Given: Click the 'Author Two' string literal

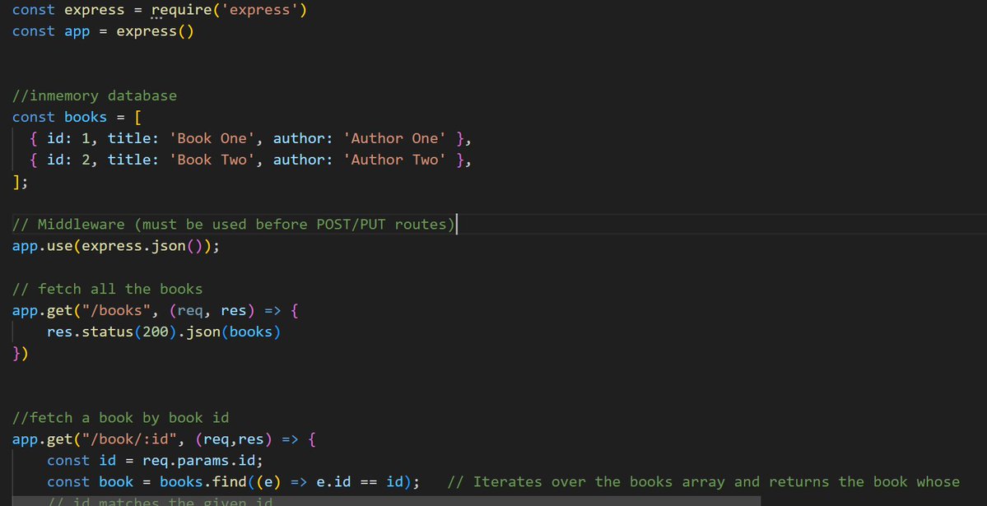Looking at the screenshot, I should pyautogui.click(x=389, y=160).
